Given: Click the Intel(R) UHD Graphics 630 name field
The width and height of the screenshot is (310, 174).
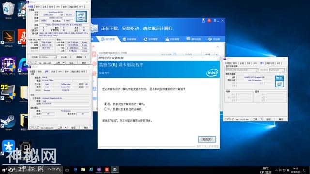Looking at the screenshot, I should tap(254, 77).
